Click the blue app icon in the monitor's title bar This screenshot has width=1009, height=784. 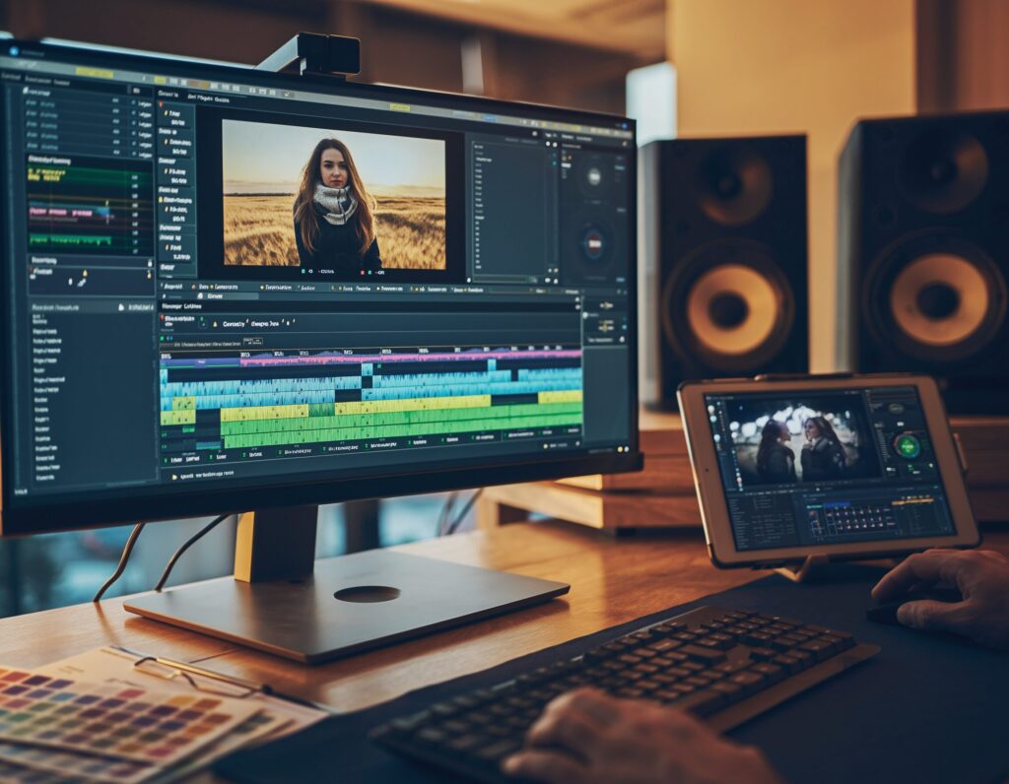tap(13, 50)
